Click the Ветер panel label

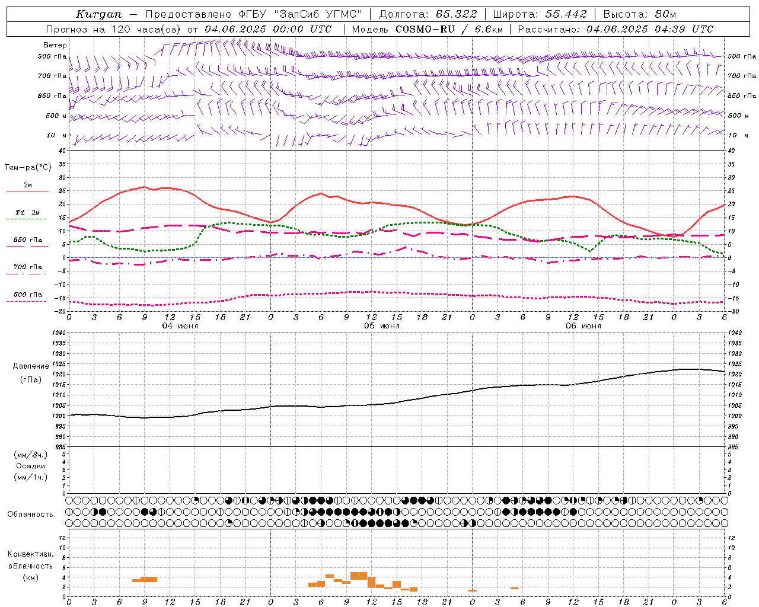pos(55,45)
